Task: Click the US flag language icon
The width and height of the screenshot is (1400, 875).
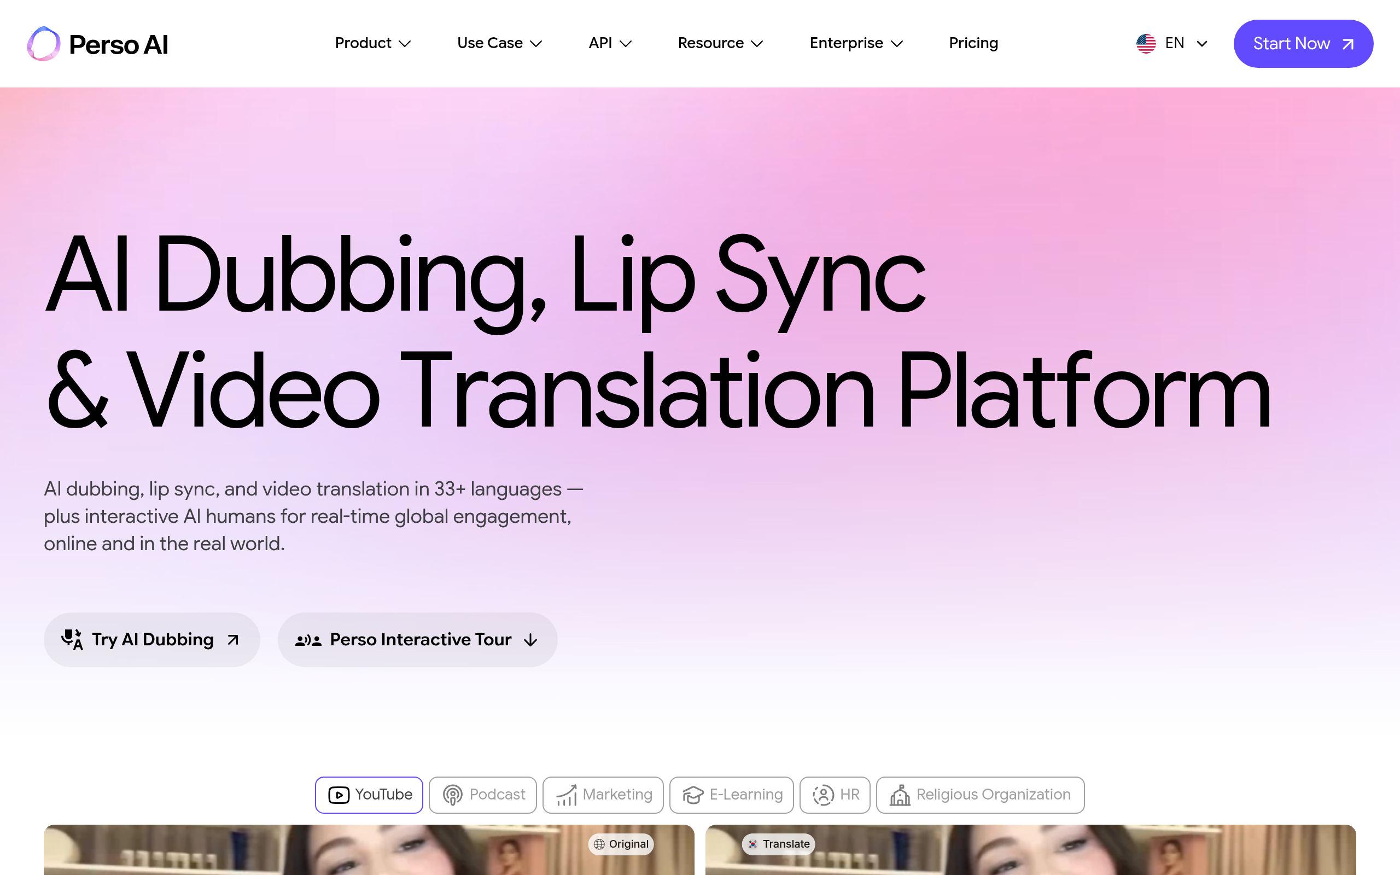Action: point(1146,43)
